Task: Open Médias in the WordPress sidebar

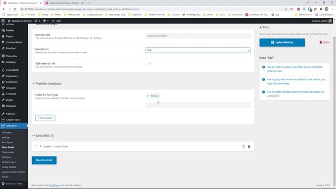Action: click(10, 30)
